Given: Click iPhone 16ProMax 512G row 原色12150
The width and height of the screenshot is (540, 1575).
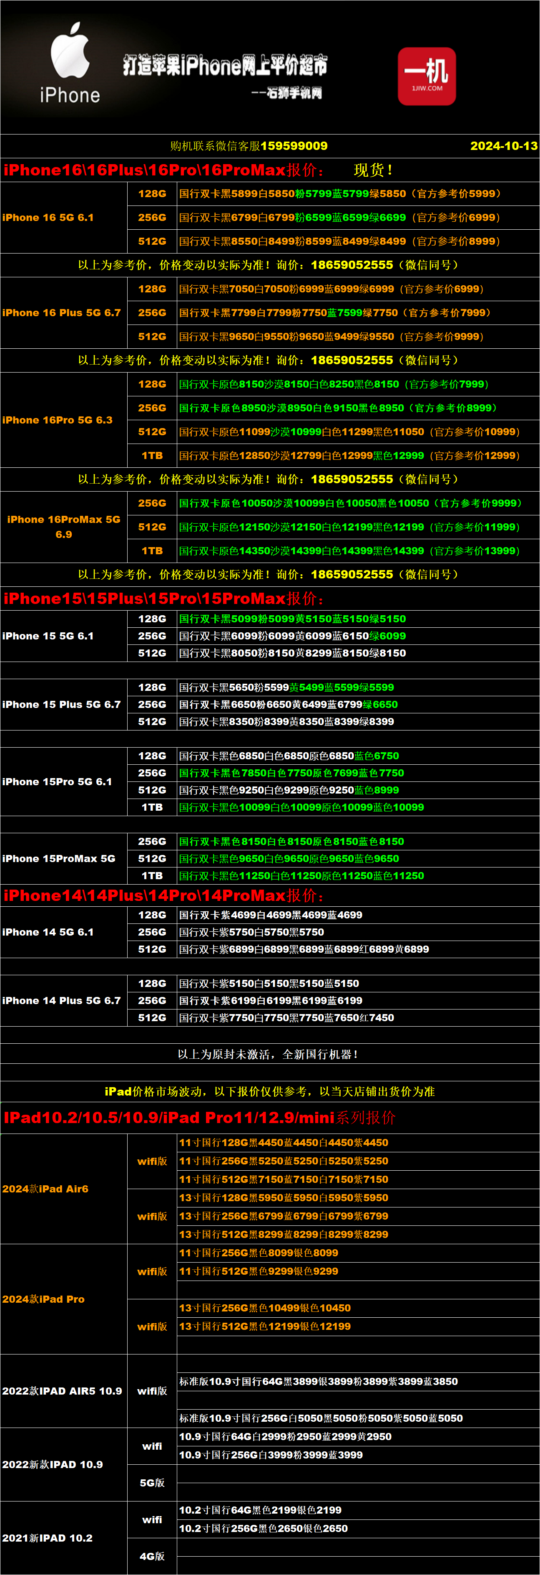Looking at the screenshot, I should pos(358,528).
